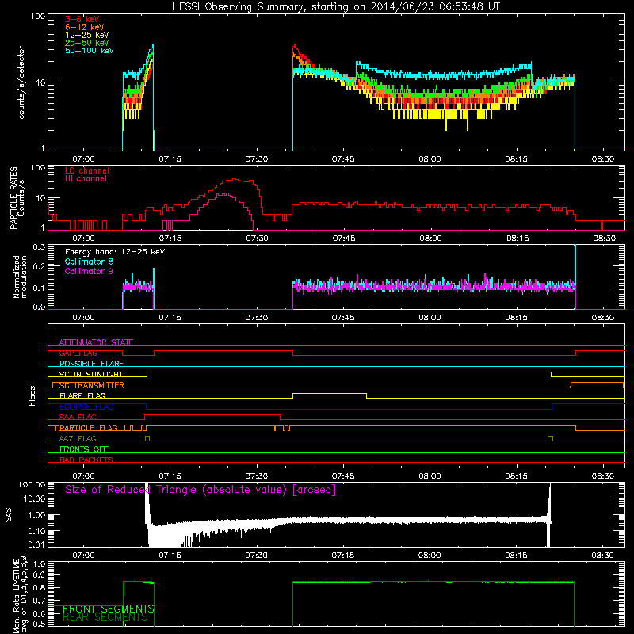Select the FRONT SEGMENTS legend label

[x=109, y=609]
